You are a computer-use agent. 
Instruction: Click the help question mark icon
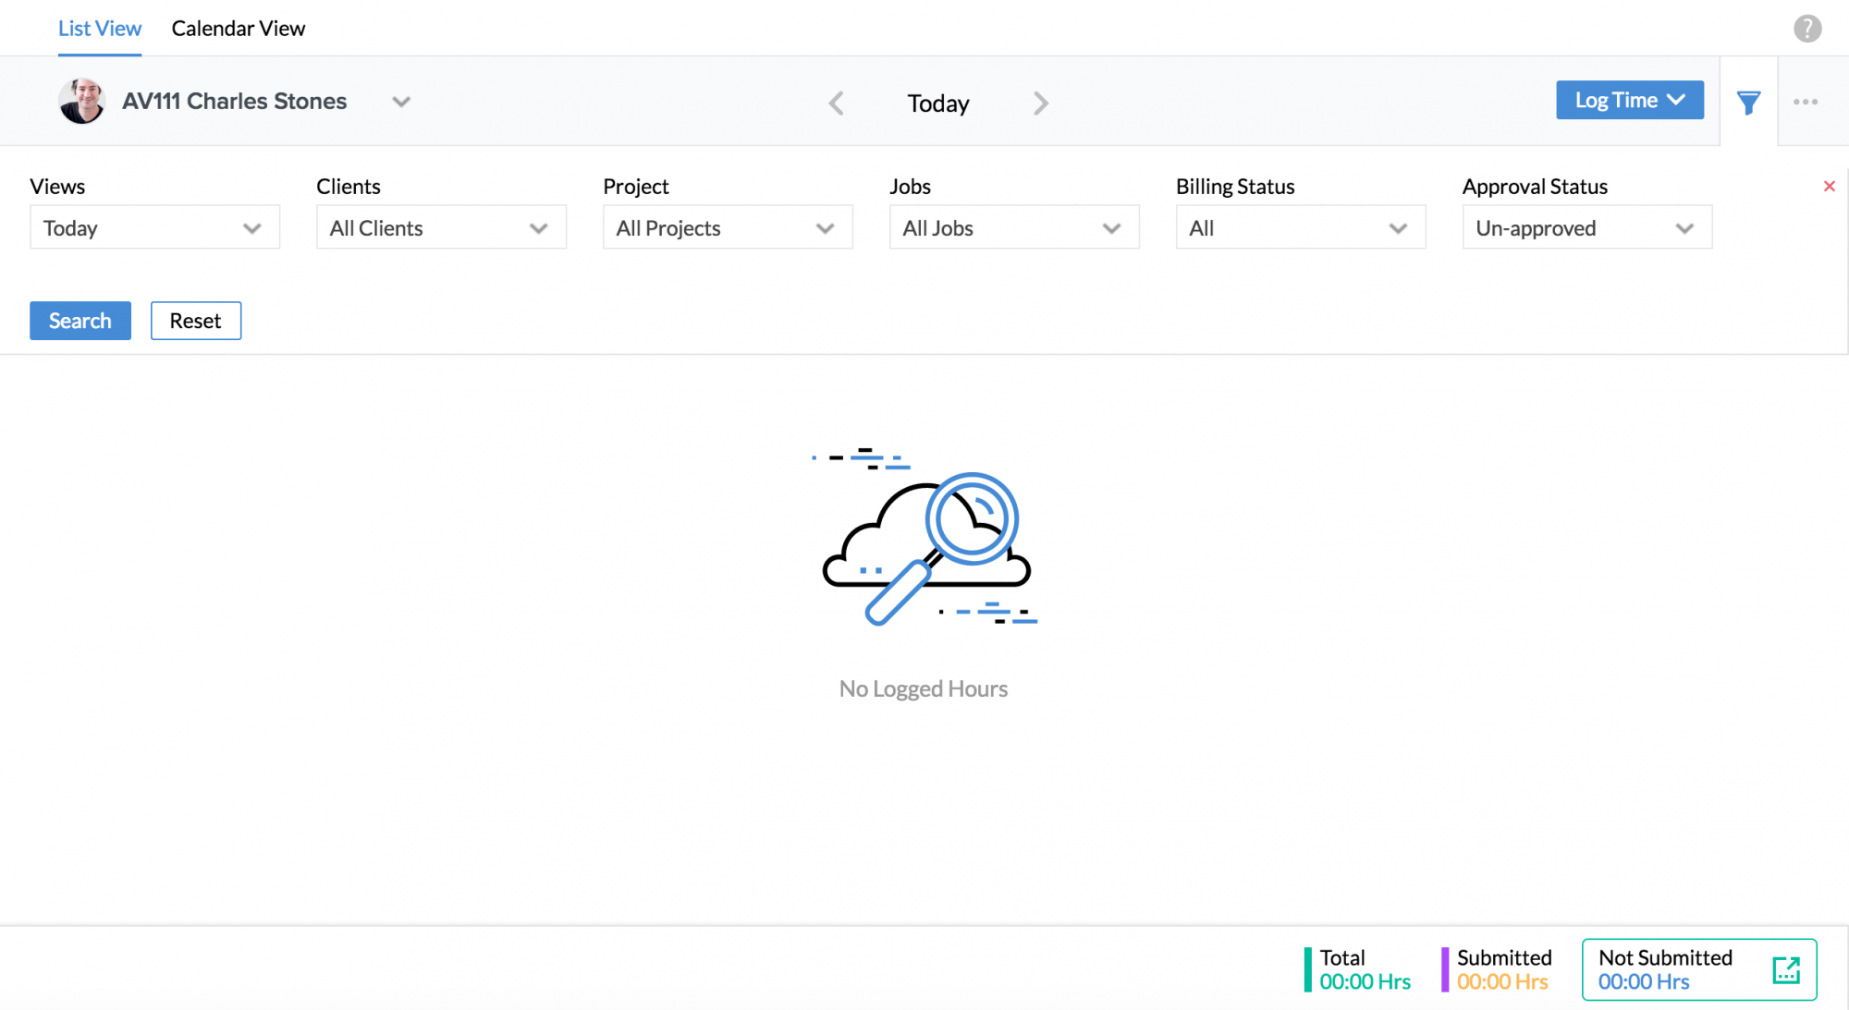[x=1807, y=29]
